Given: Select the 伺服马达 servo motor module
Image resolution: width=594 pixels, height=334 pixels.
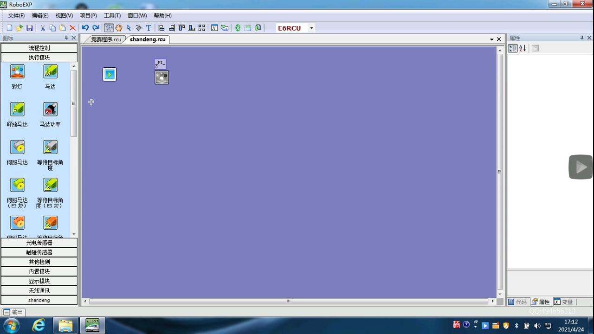Looking at the screenshot, I should [17, 147].
